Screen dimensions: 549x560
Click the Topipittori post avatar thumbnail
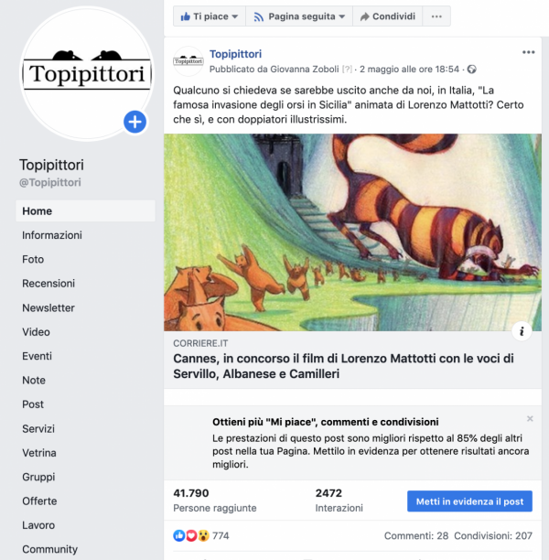pos(188,61)
